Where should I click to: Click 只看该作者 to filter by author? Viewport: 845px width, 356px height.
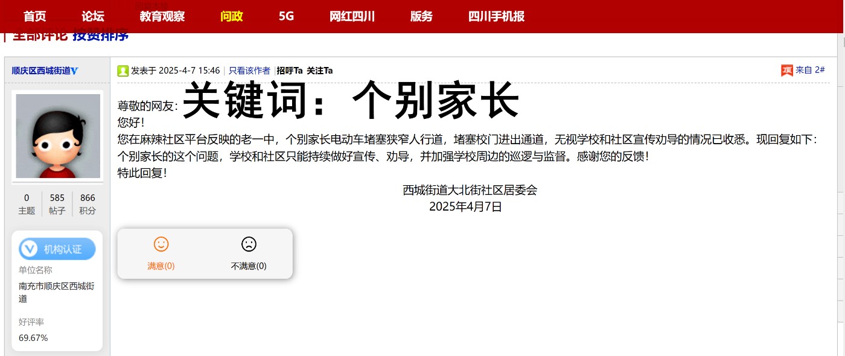(249, 71)
